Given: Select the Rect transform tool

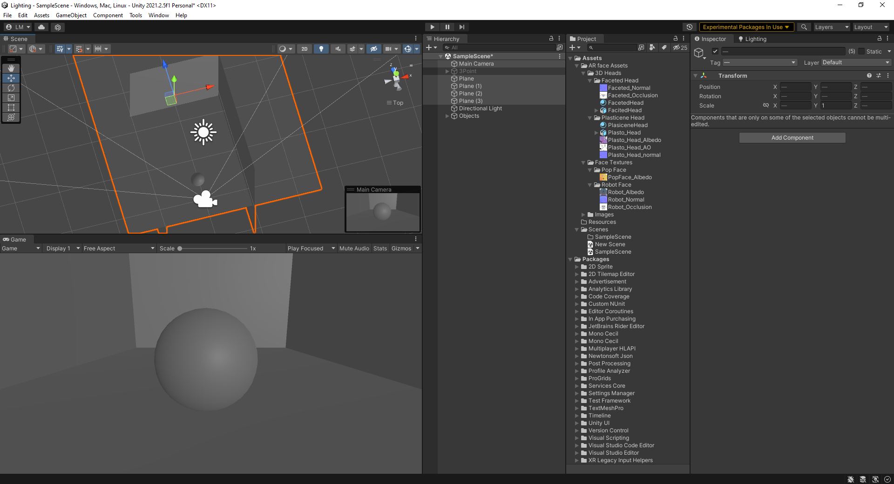Looking at the screenshot, I should point(11,108).
